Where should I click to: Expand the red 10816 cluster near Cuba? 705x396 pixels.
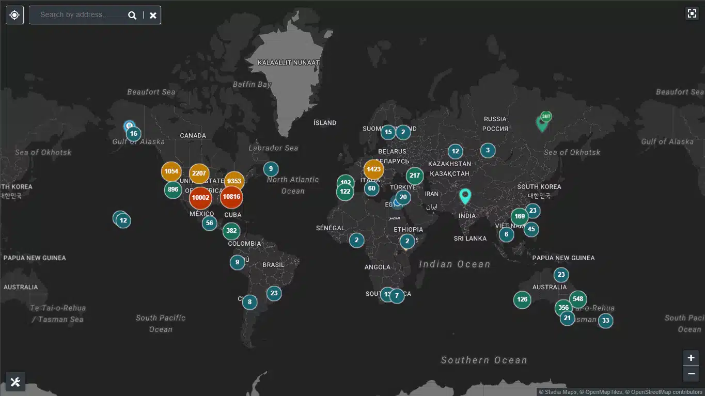pos(231,197)
